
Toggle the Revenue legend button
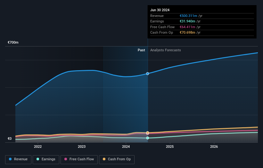[18, 159]
